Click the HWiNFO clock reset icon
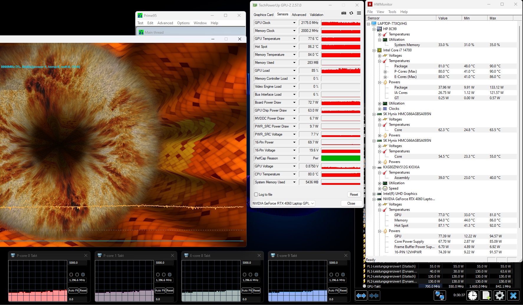The image size is (523, 305). (472, 295)
